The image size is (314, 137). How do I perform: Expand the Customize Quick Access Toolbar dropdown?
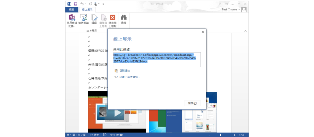pyautogui.click(x=103, y=4)
